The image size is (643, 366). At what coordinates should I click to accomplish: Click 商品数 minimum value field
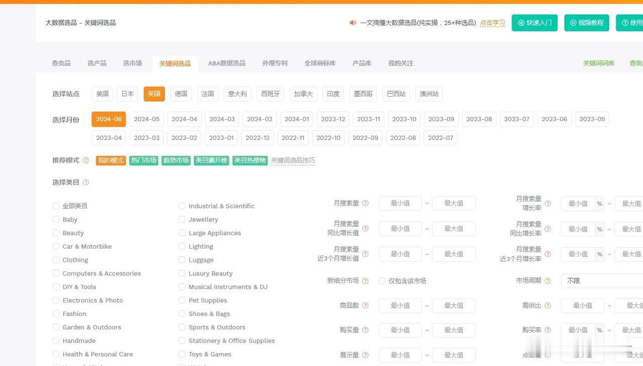click(x=400, y=305)
